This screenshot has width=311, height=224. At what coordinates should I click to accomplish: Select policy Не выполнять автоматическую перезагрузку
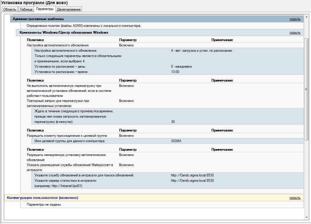click(69, 91)
